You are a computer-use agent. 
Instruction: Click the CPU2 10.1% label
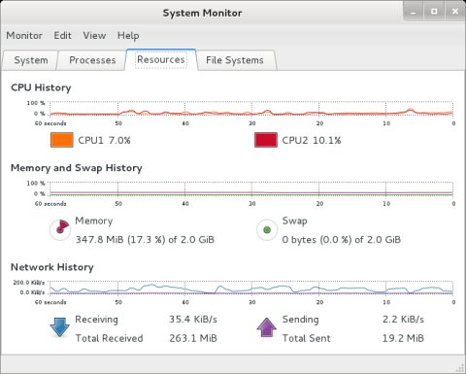(312, 140)
